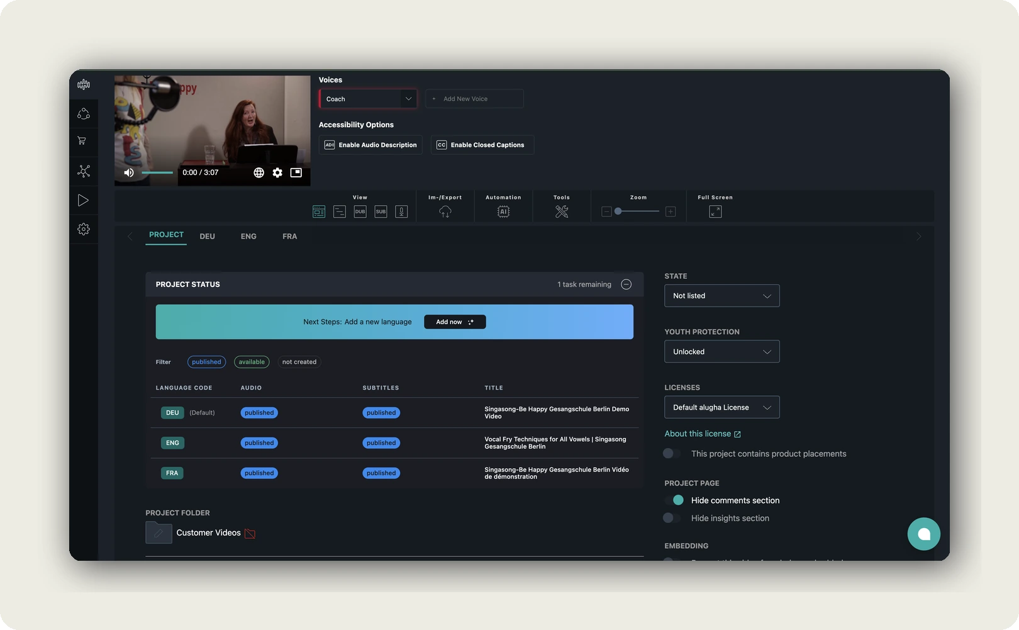Click the video preview thumbnail
Image resolution: width=1019 pixels, height=630 pixels.
click(x=213, y=131)
